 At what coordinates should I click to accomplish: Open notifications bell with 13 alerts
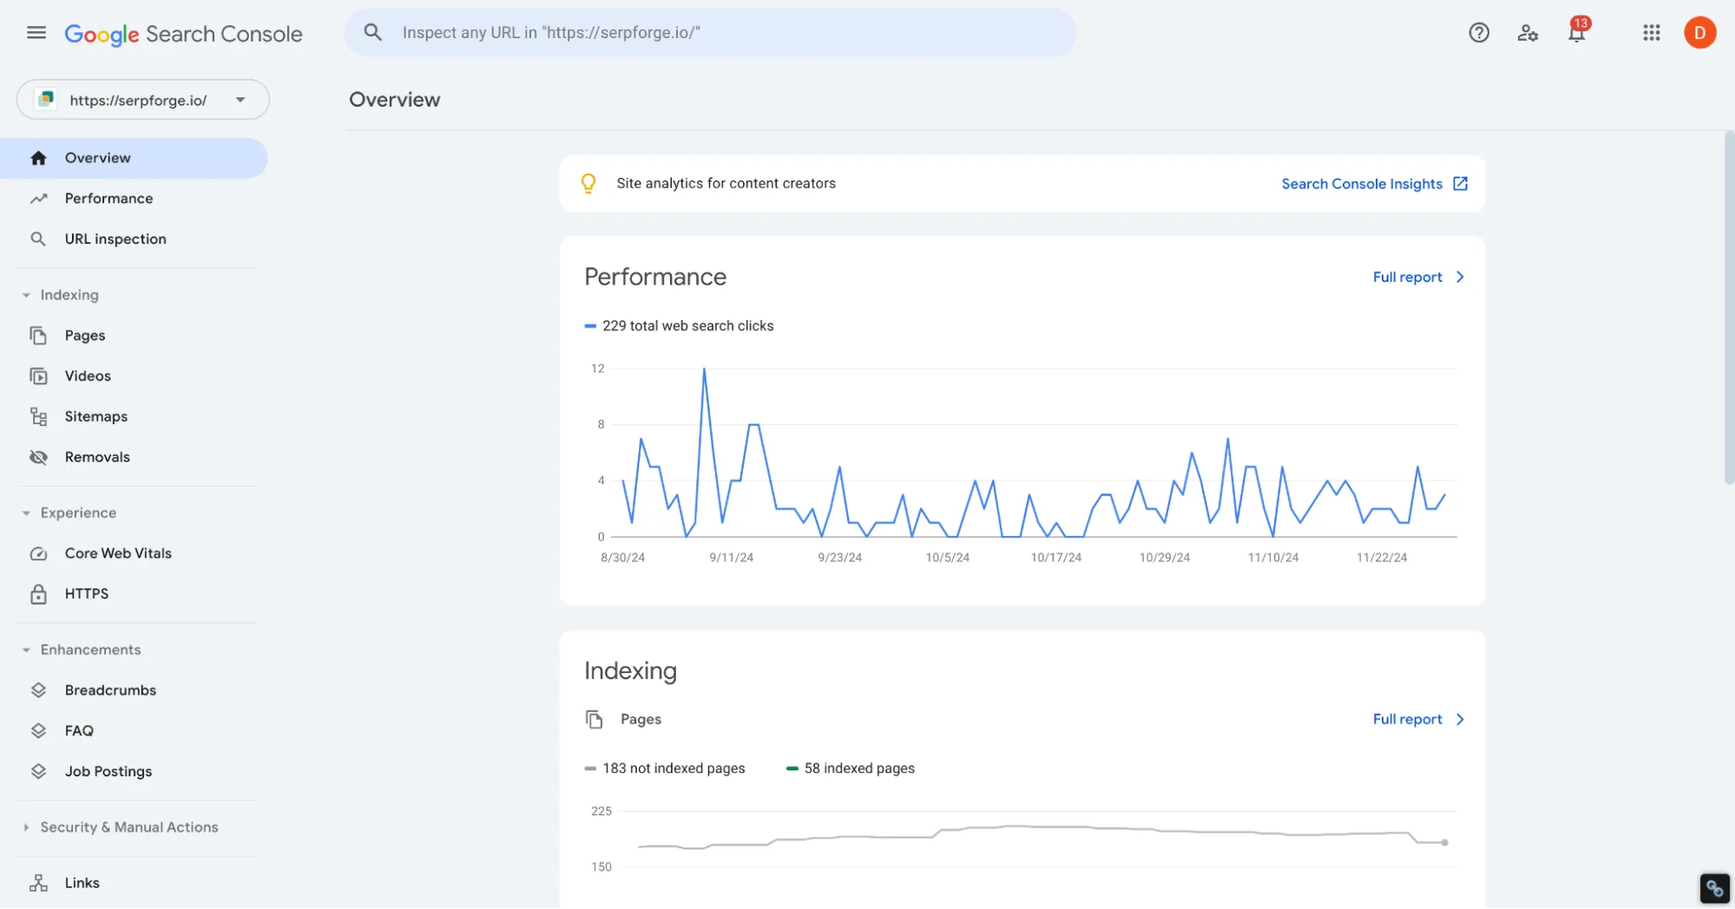tap(1577, 31)
